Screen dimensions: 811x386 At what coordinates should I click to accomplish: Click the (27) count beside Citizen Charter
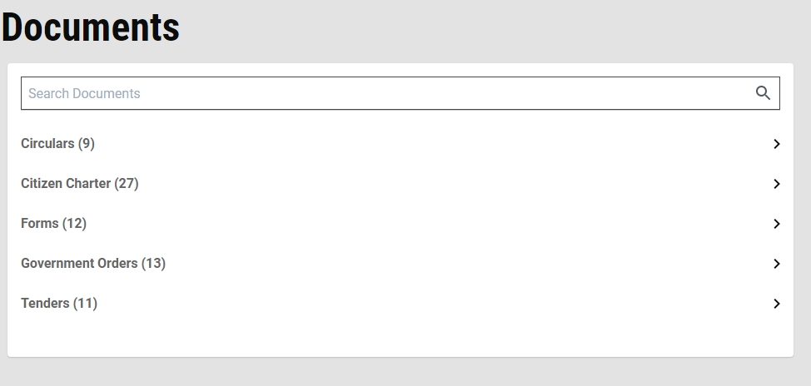[x=127, y=184]
